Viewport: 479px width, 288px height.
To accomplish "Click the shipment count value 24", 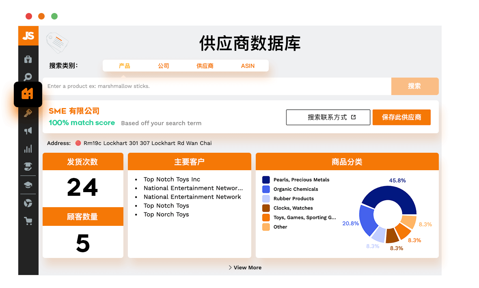I will coord(82,187).
